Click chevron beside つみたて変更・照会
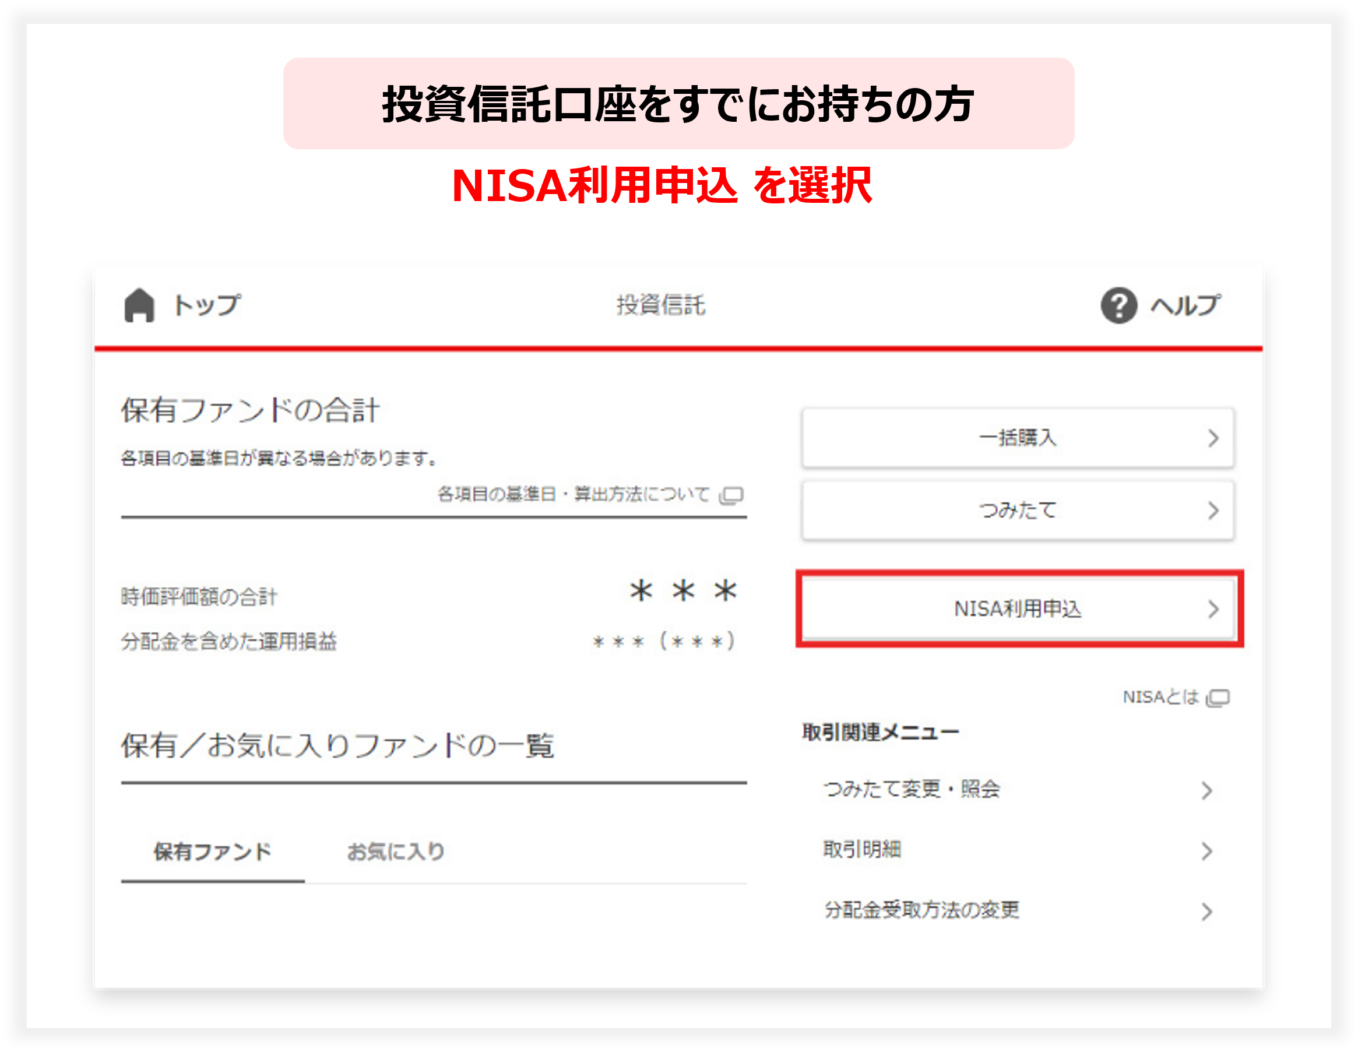This screenshot has height=1052, width=1358. pos(1206,790)
